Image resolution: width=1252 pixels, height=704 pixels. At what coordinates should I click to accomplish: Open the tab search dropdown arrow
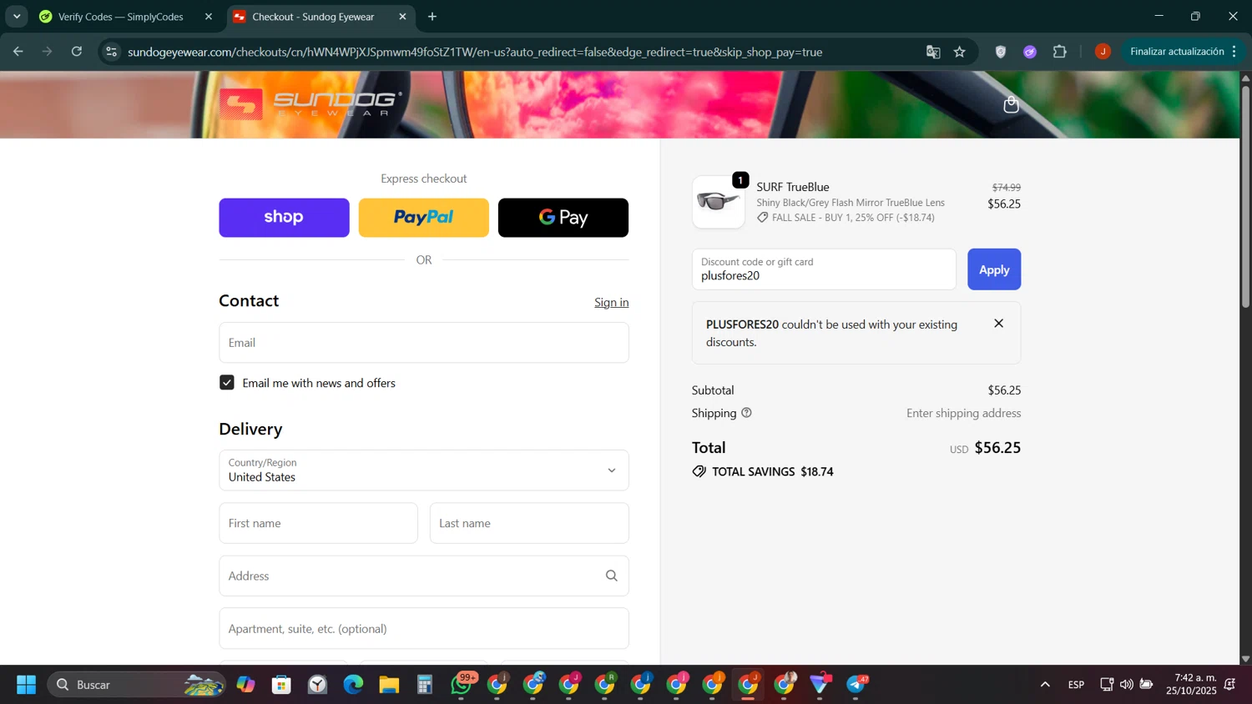[x=17, y=17]
